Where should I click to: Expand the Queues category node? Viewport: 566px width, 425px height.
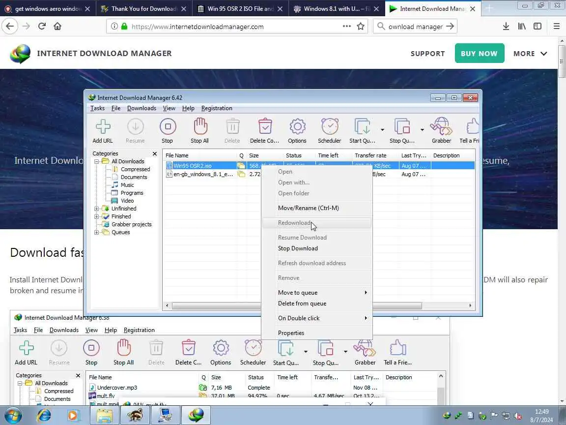[96, 232]
